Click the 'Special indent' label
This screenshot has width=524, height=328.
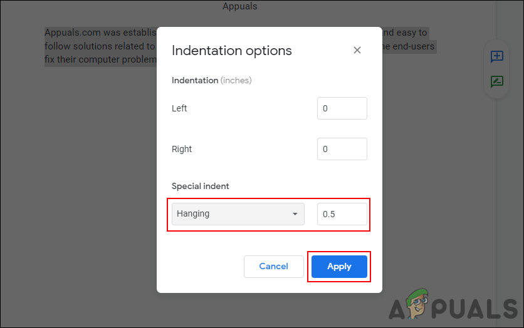coord(201,187)
